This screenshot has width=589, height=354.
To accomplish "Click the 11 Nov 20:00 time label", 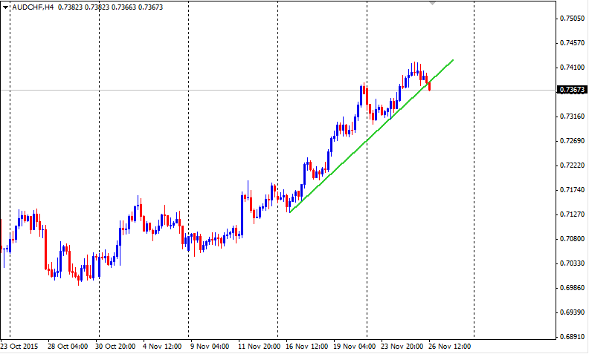I will coord(260,346).
